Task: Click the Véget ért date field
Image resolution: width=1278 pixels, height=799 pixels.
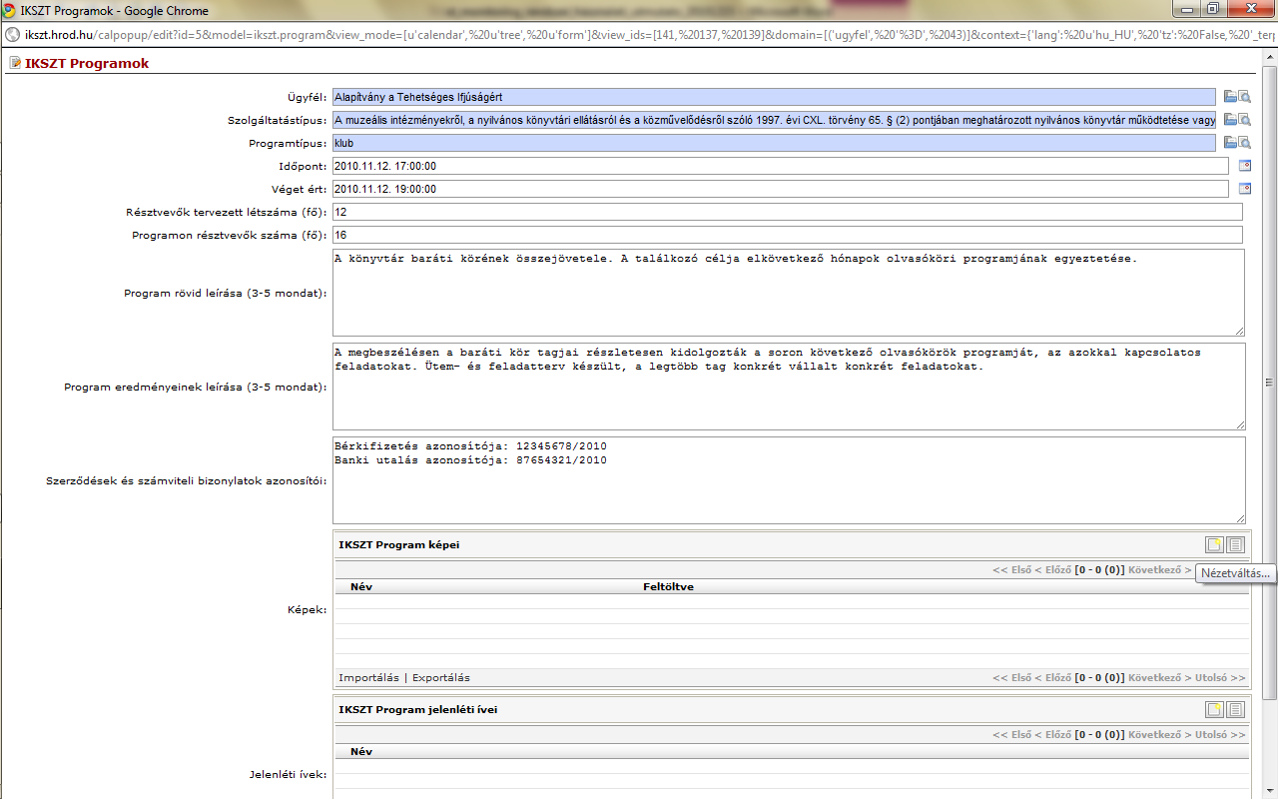Action: pos(780,189)
